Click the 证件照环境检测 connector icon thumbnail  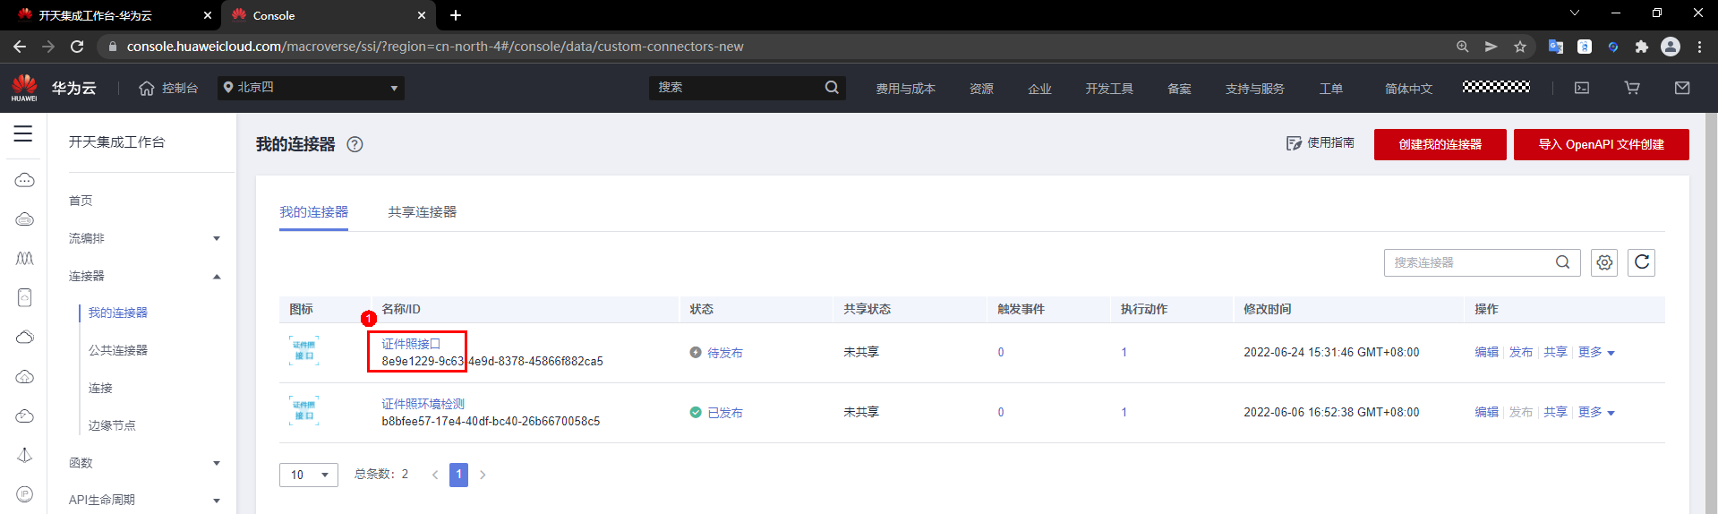click(303, 410)
